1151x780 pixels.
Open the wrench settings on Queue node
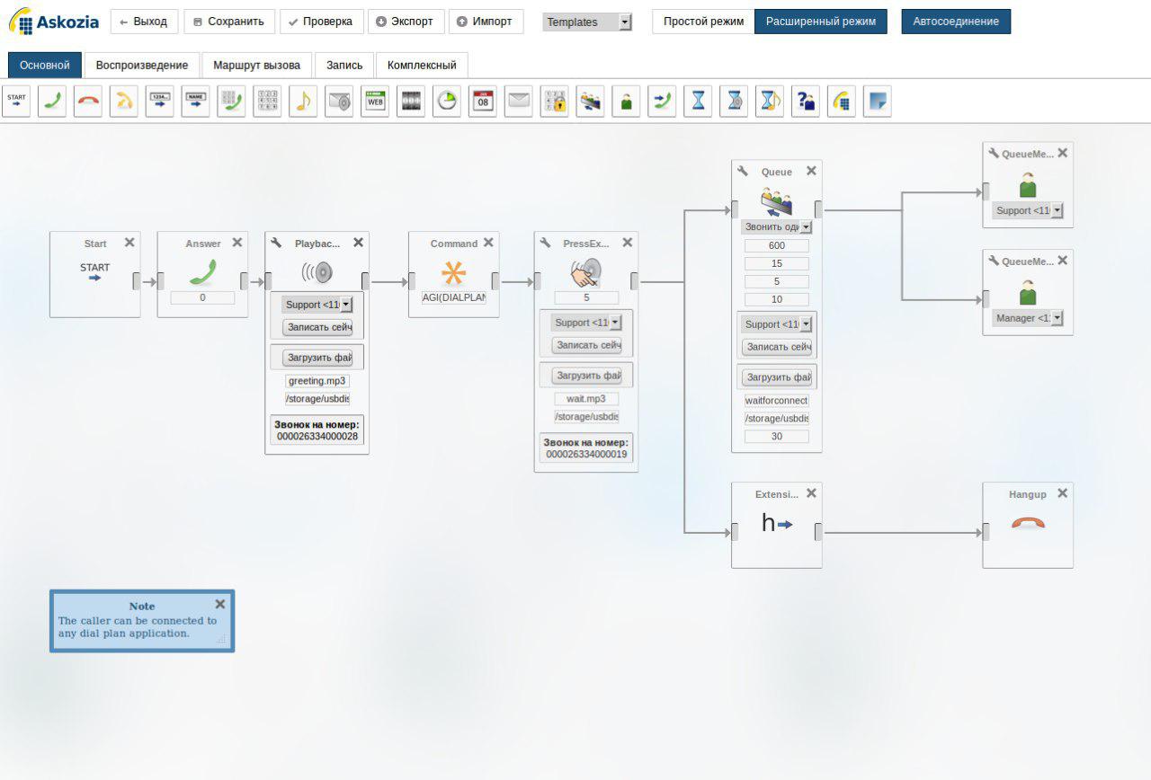(x=743, y=172)
